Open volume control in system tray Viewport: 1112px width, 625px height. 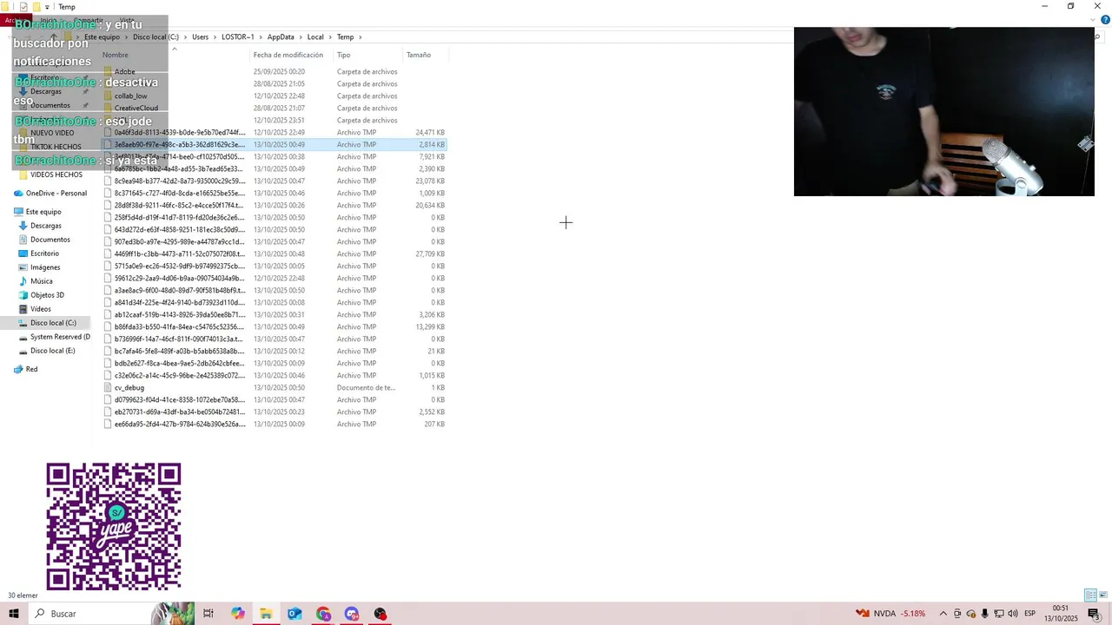point(1013,614)
